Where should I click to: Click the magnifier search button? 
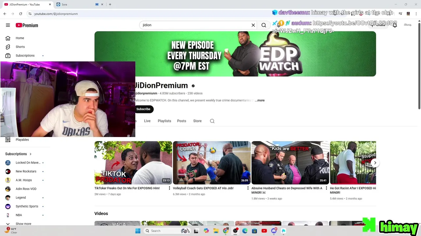pyautogui.click(x=264, y=25)
